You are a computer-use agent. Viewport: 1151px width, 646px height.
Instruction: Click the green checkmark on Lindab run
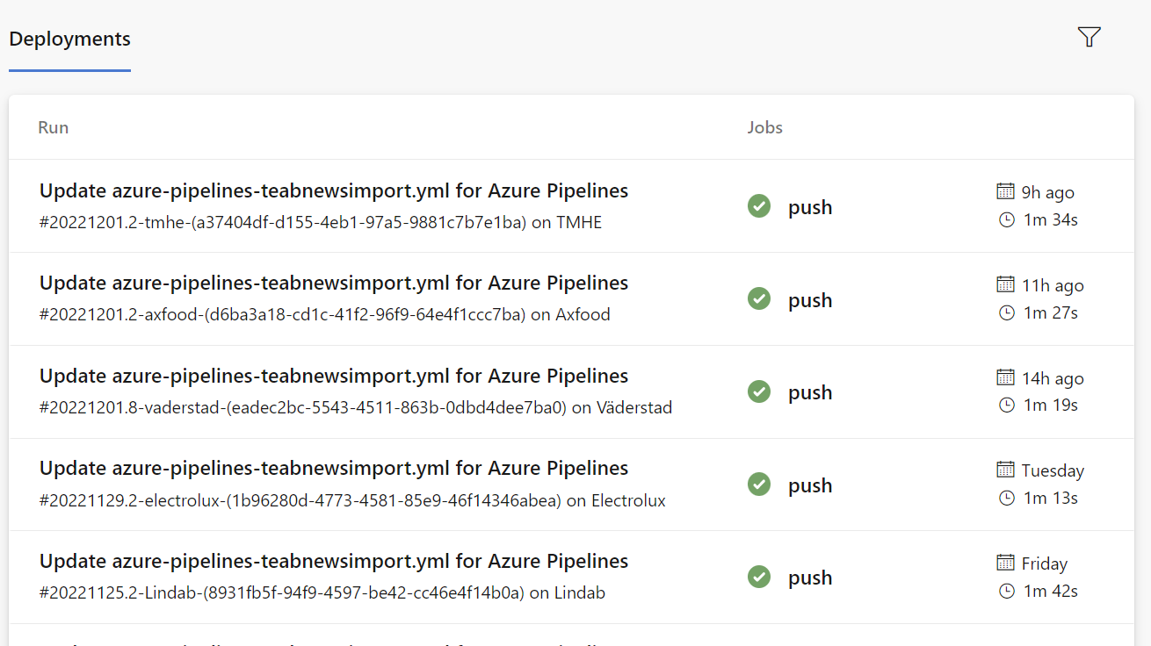[759, 577]
